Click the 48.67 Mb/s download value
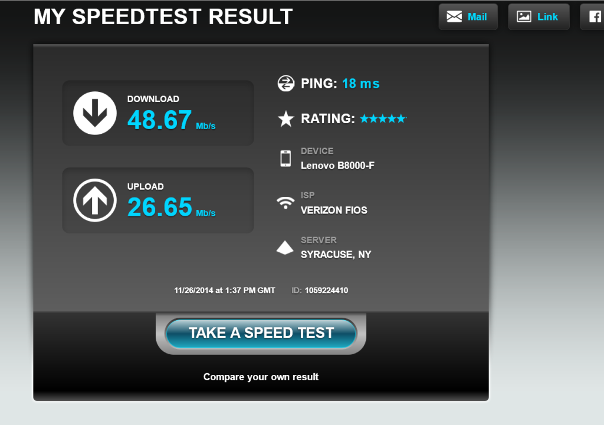 (x=172, y=120)
